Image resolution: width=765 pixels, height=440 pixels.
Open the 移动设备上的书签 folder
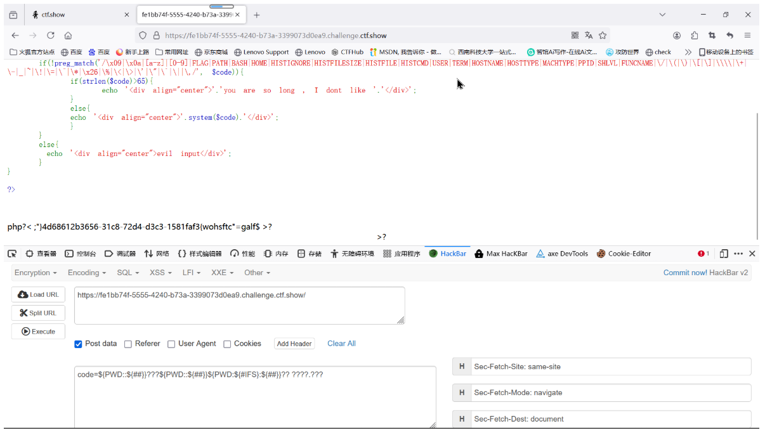coord(726,52)
